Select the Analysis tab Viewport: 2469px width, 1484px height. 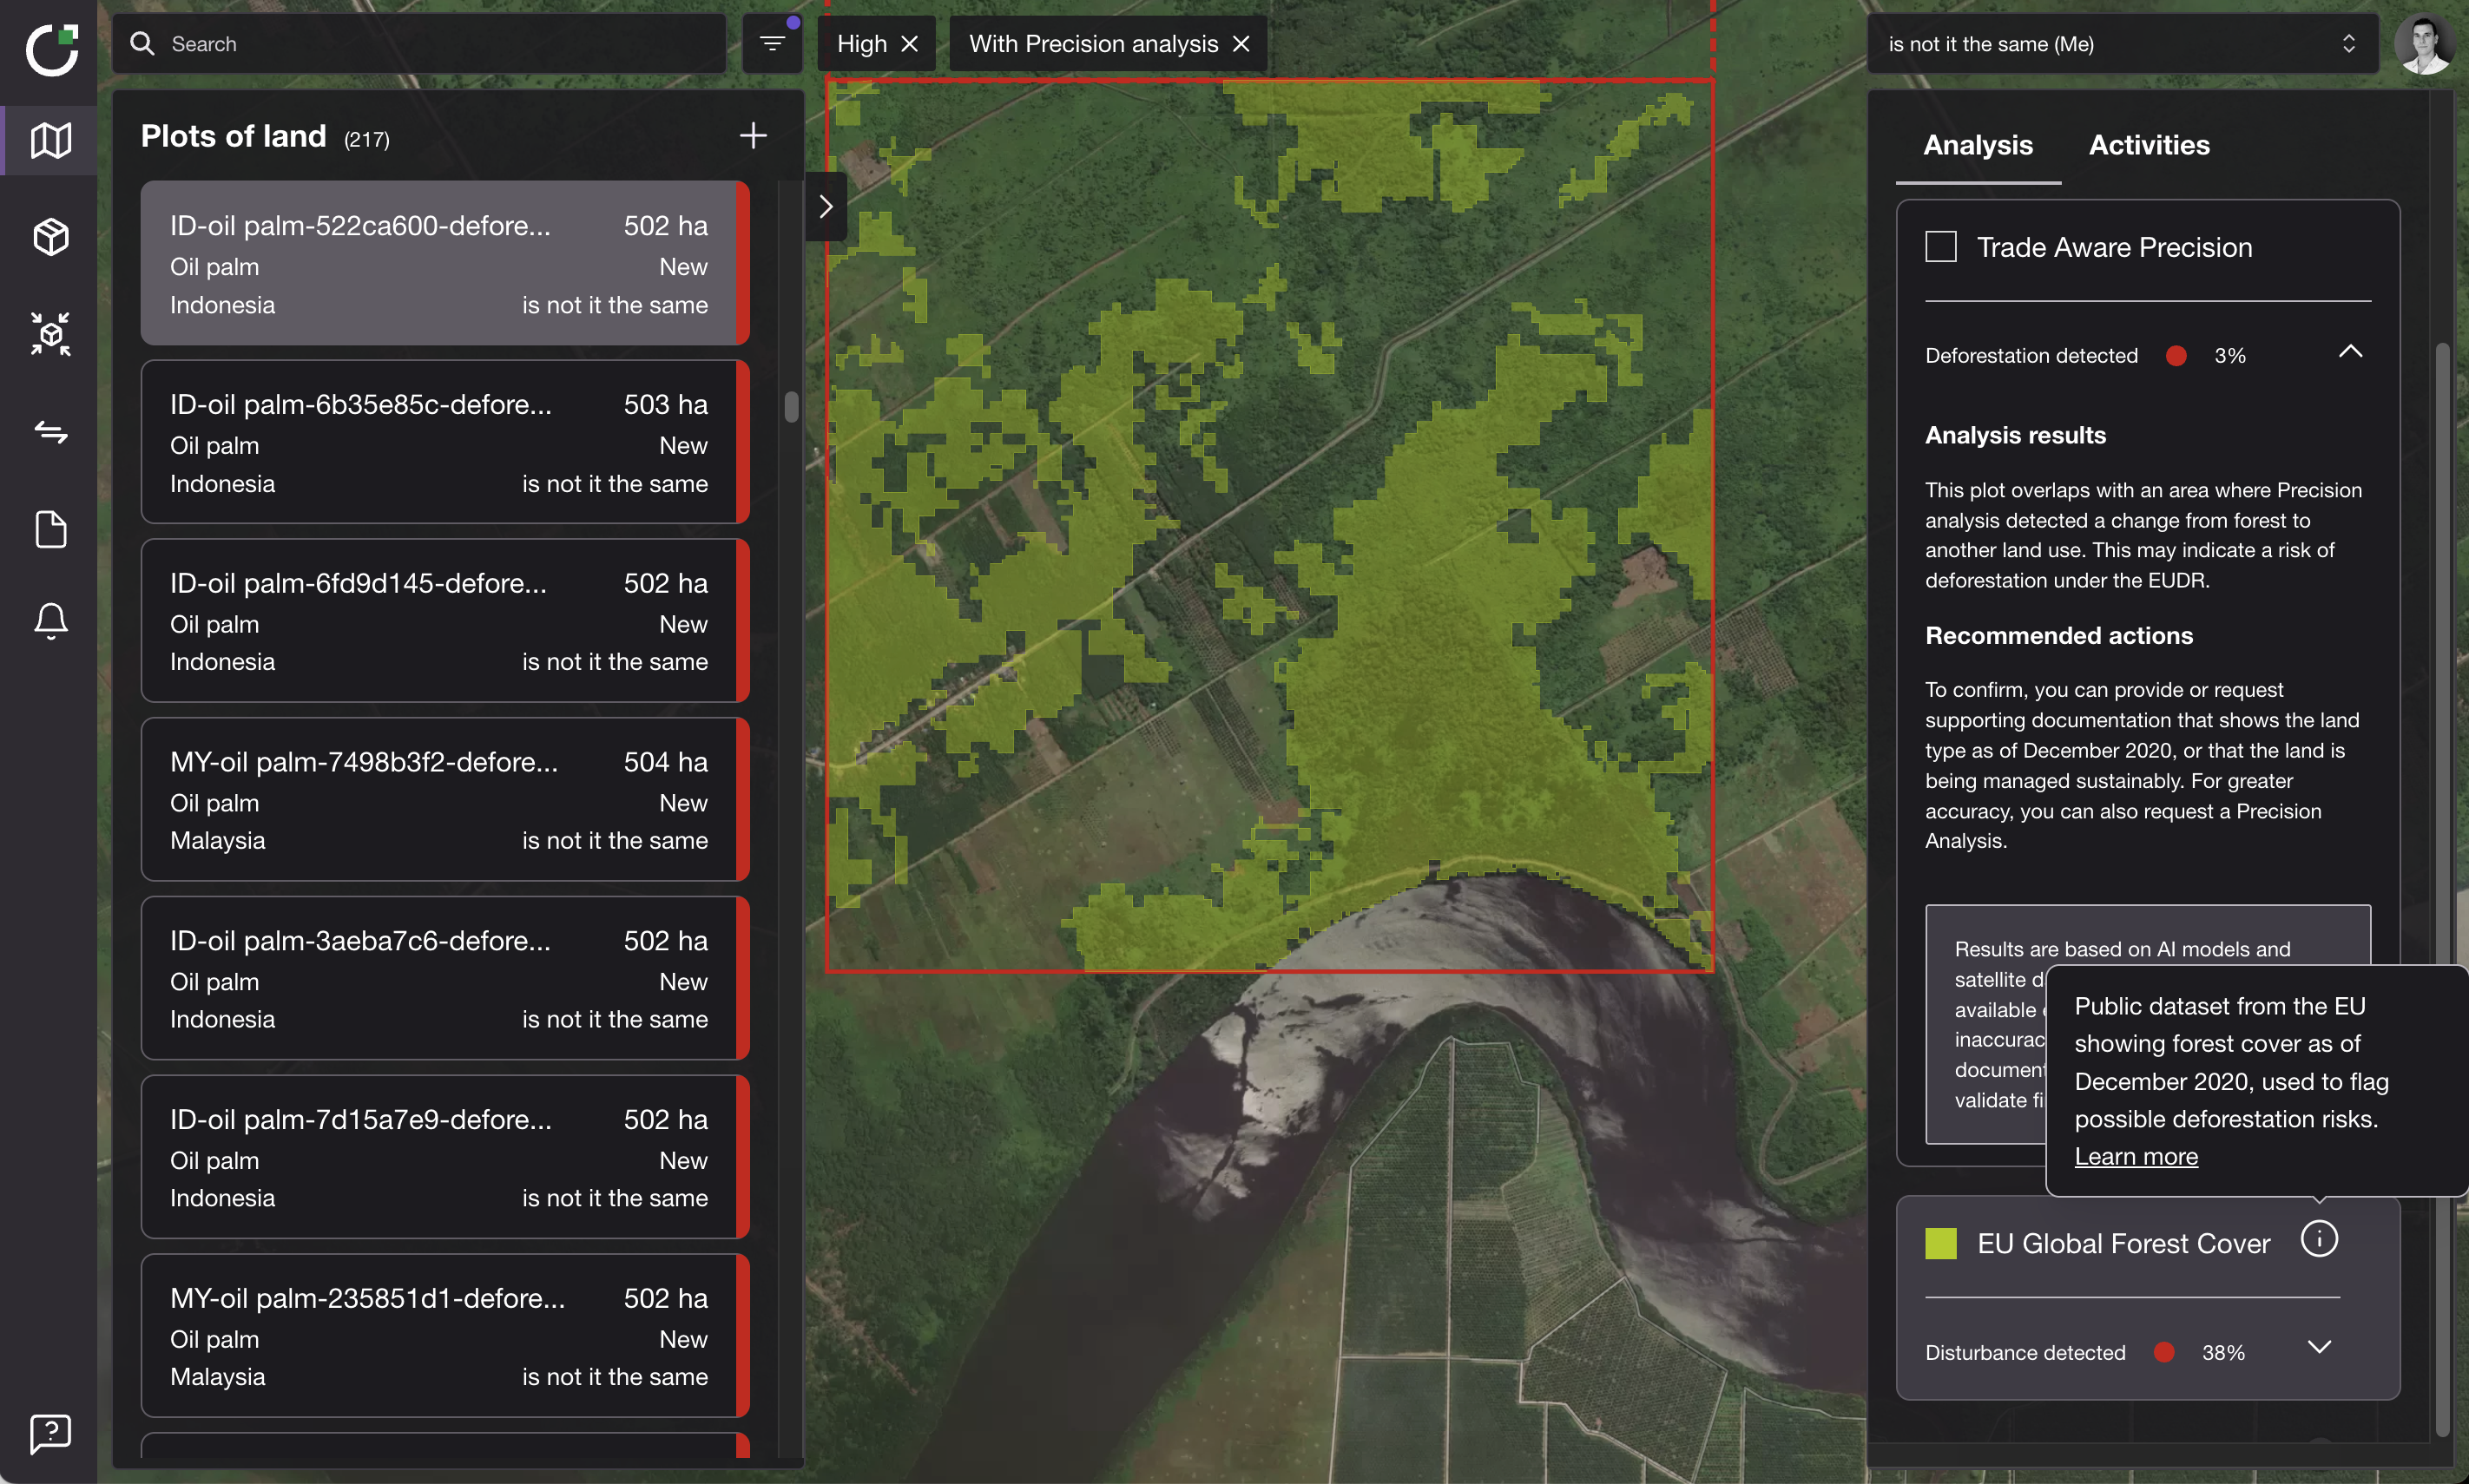click(1977, 145)
